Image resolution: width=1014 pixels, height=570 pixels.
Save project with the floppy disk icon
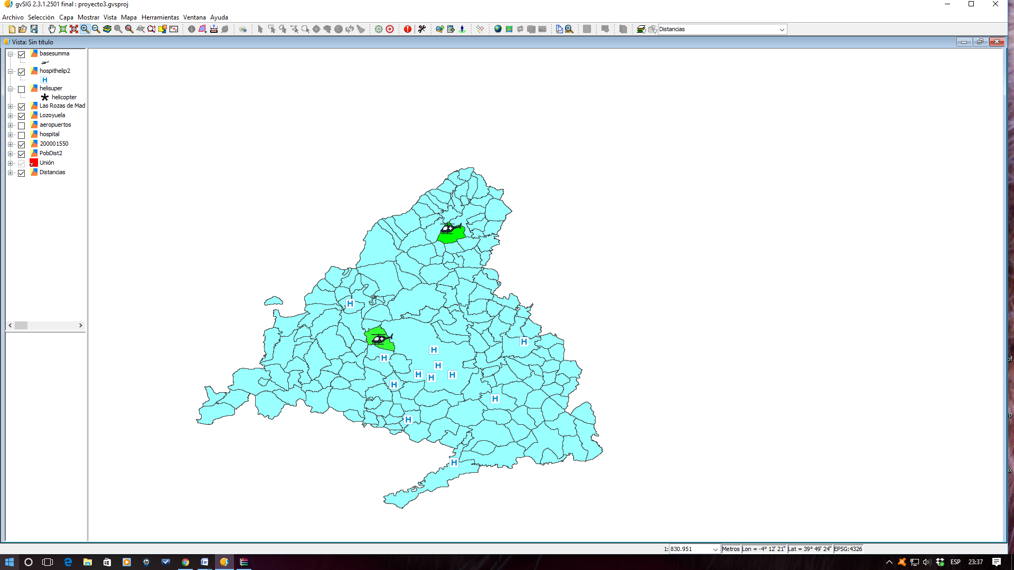(x=34, y=29)
